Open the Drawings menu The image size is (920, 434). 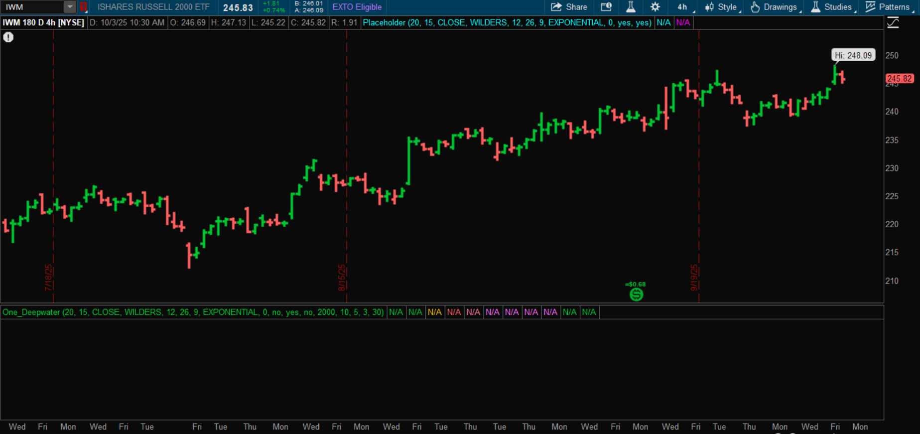click(x=775, y=7)
